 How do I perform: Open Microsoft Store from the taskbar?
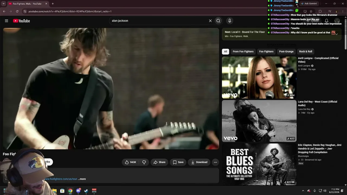pyautogui.click(x=62, y=191)
